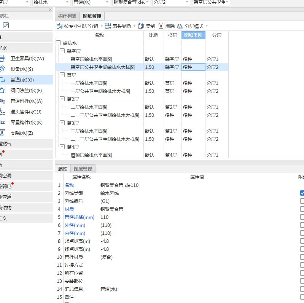Click the 给水系统 property value
This screenshot has height=303, width=304.
click(197, 193)
